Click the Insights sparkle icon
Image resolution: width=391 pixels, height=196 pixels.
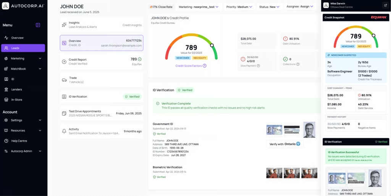click(64, 25)
